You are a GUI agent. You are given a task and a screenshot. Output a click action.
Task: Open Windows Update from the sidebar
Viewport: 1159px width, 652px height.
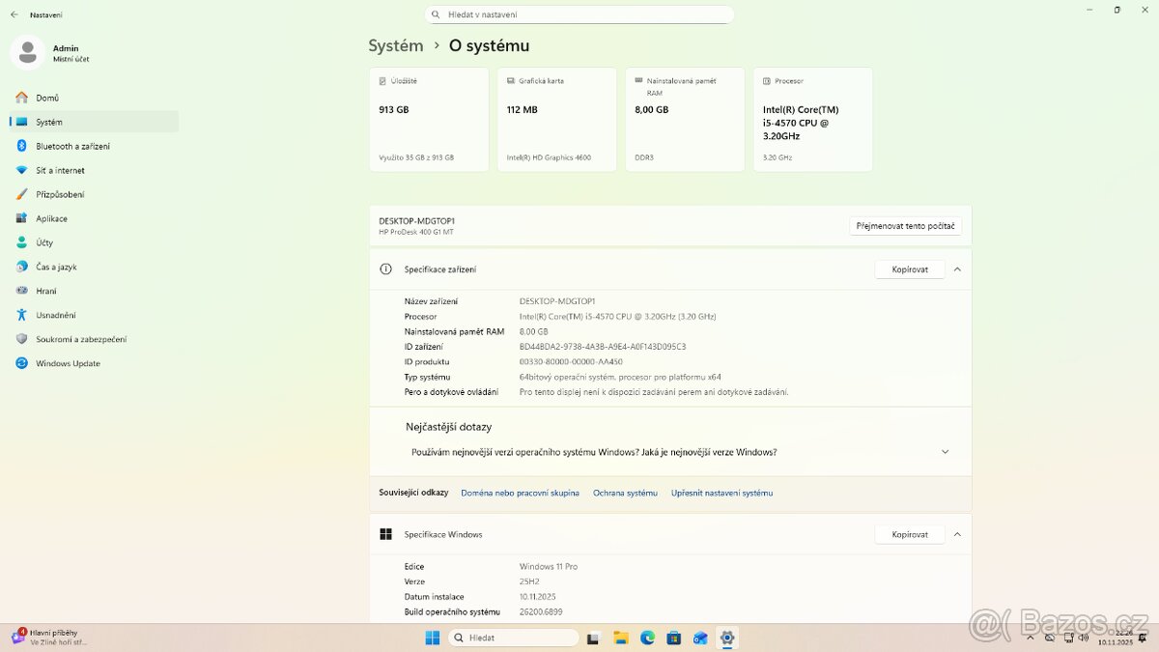point(69,363)
